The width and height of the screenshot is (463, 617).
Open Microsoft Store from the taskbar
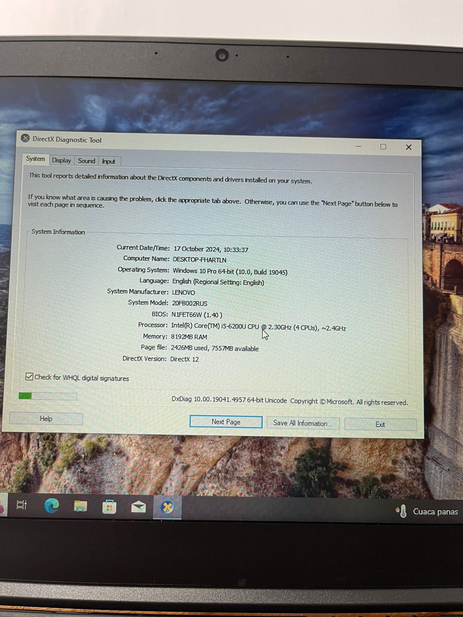[x=109, y=506]
